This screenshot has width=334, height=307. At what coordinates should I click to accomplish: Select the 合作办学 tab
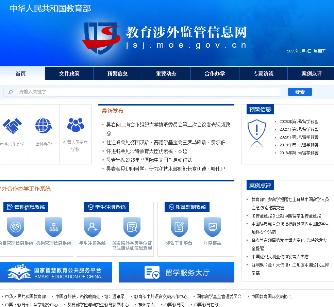(215, 74)
